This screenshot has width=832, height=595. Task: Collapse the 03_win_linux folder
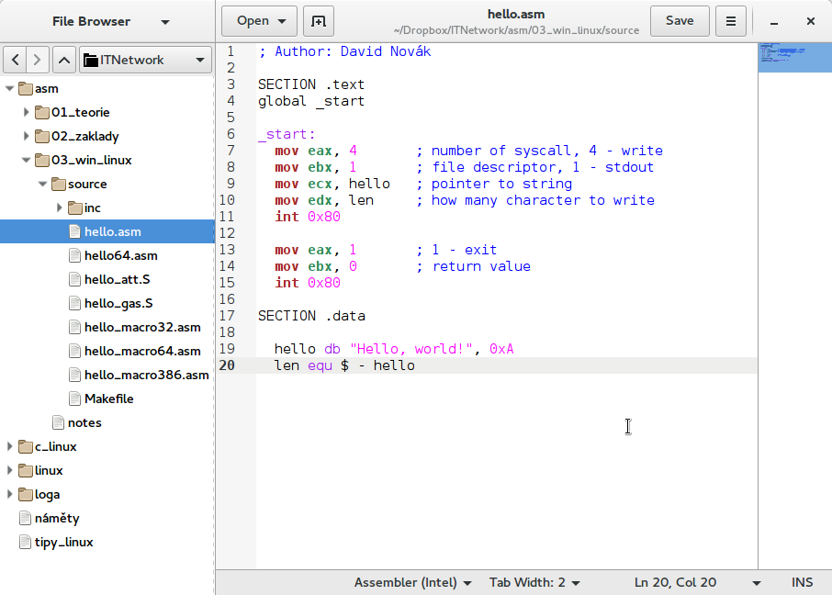coord(26,160)
